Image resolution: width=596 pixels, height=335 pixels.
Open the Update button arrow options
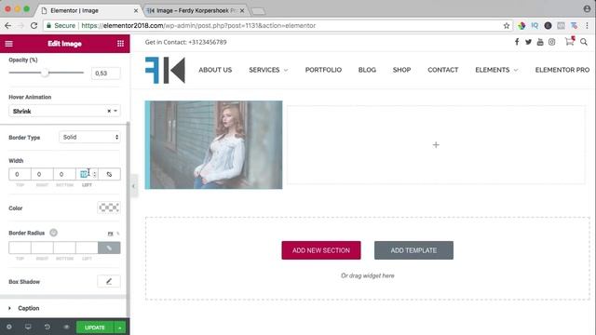pos(120,328)
